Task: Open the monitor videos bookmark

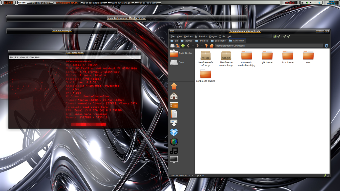Action: coord(174,160)
